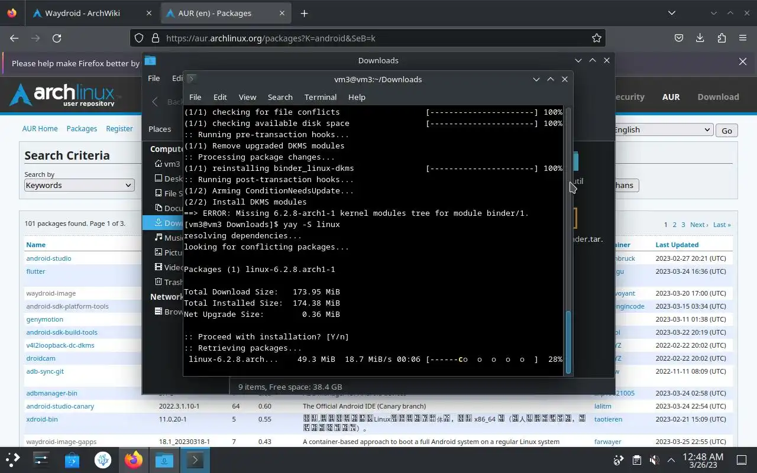Open Firefox Pocket save icon
The image size is (757, 473).
coord(679,38)
